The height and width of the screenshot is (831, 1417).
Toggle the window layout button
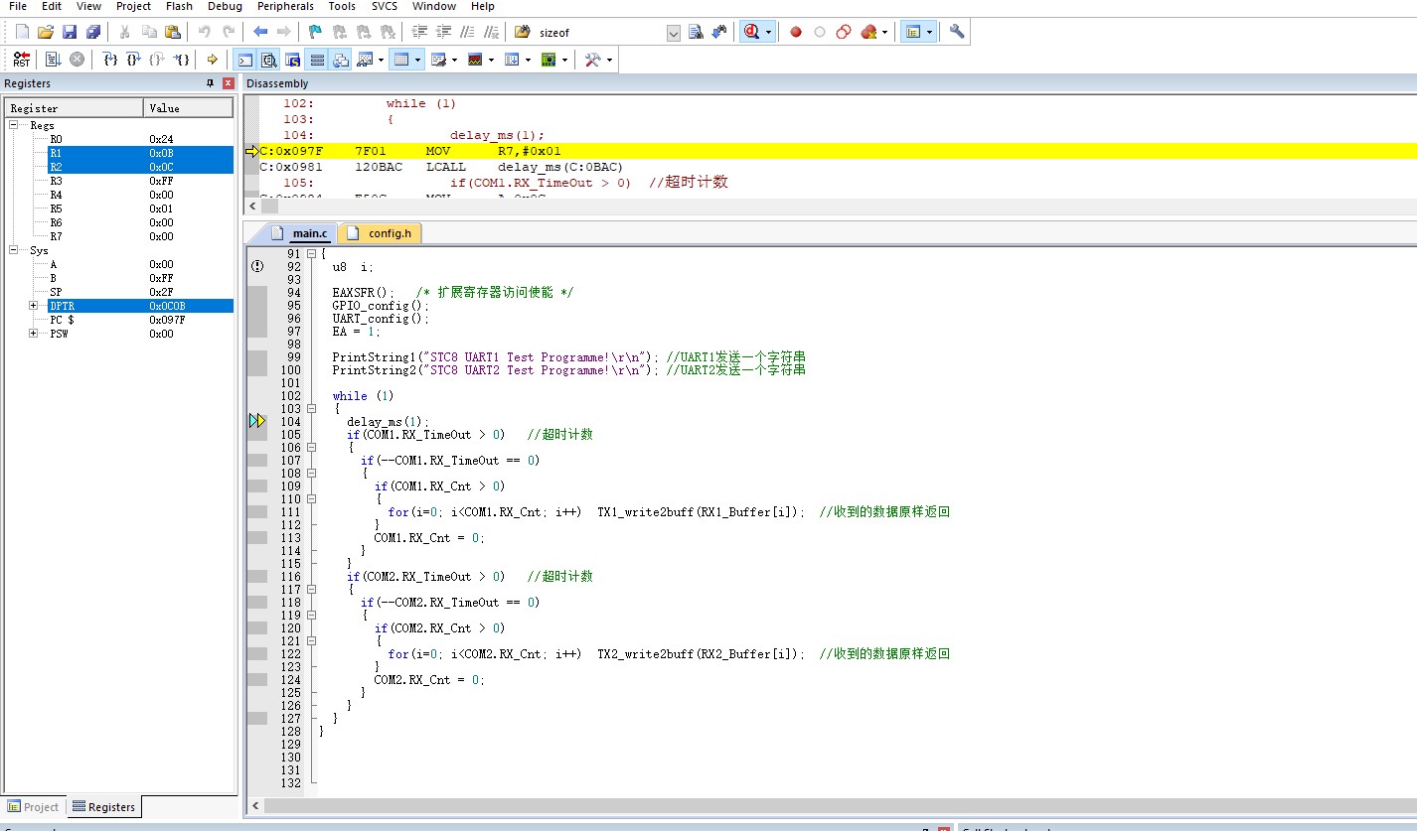click(x=913, y=32)
